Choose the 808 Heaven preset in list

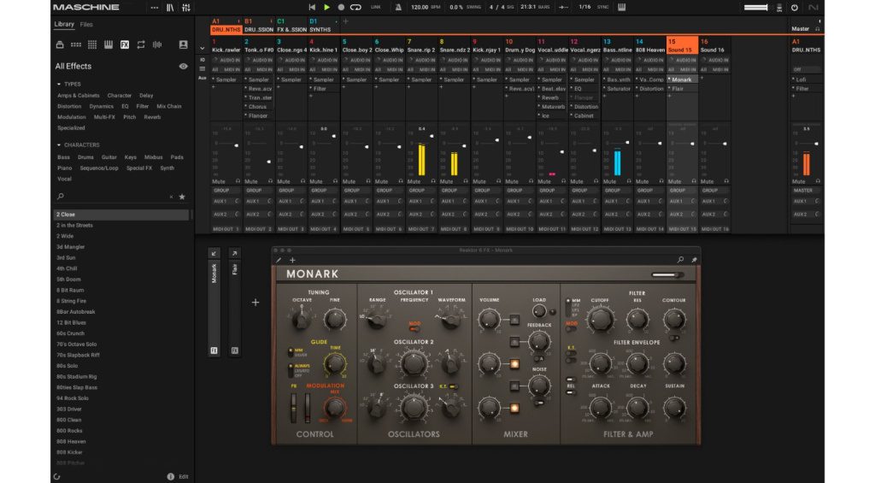71,441
